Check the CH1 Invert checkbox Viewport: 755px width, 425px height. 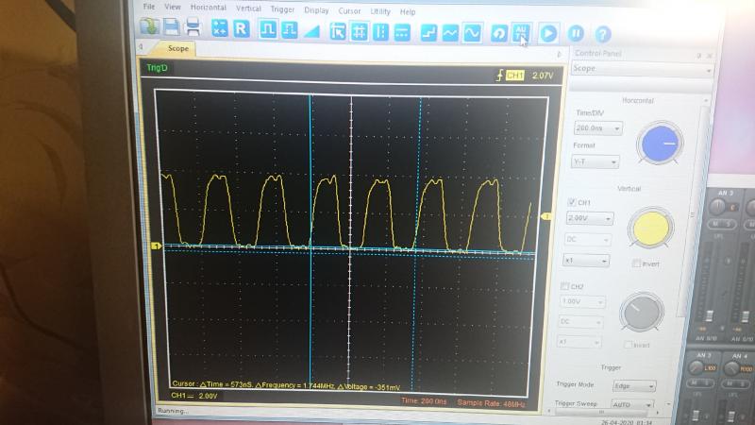click(637, 263)
